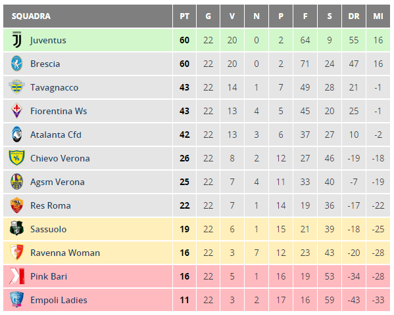The image size is (394, 315).
Task: Click the Res Roma badge icon
Action: [x=16, y=205]
